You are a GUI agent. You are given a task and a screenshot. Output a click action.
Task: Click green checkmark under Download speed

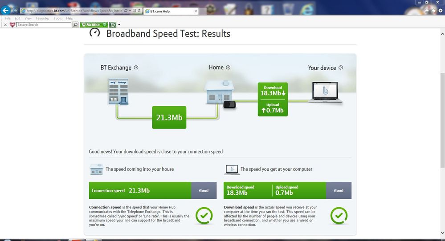339,216
